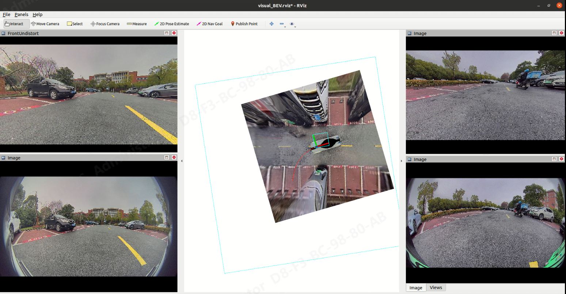Toggle floating for bottom-left Image panel
This screenshot has height=294, width=566.
(167, 158)
